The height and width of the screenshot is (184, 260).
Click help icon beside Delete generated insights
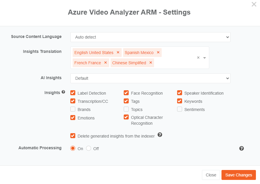160,135
